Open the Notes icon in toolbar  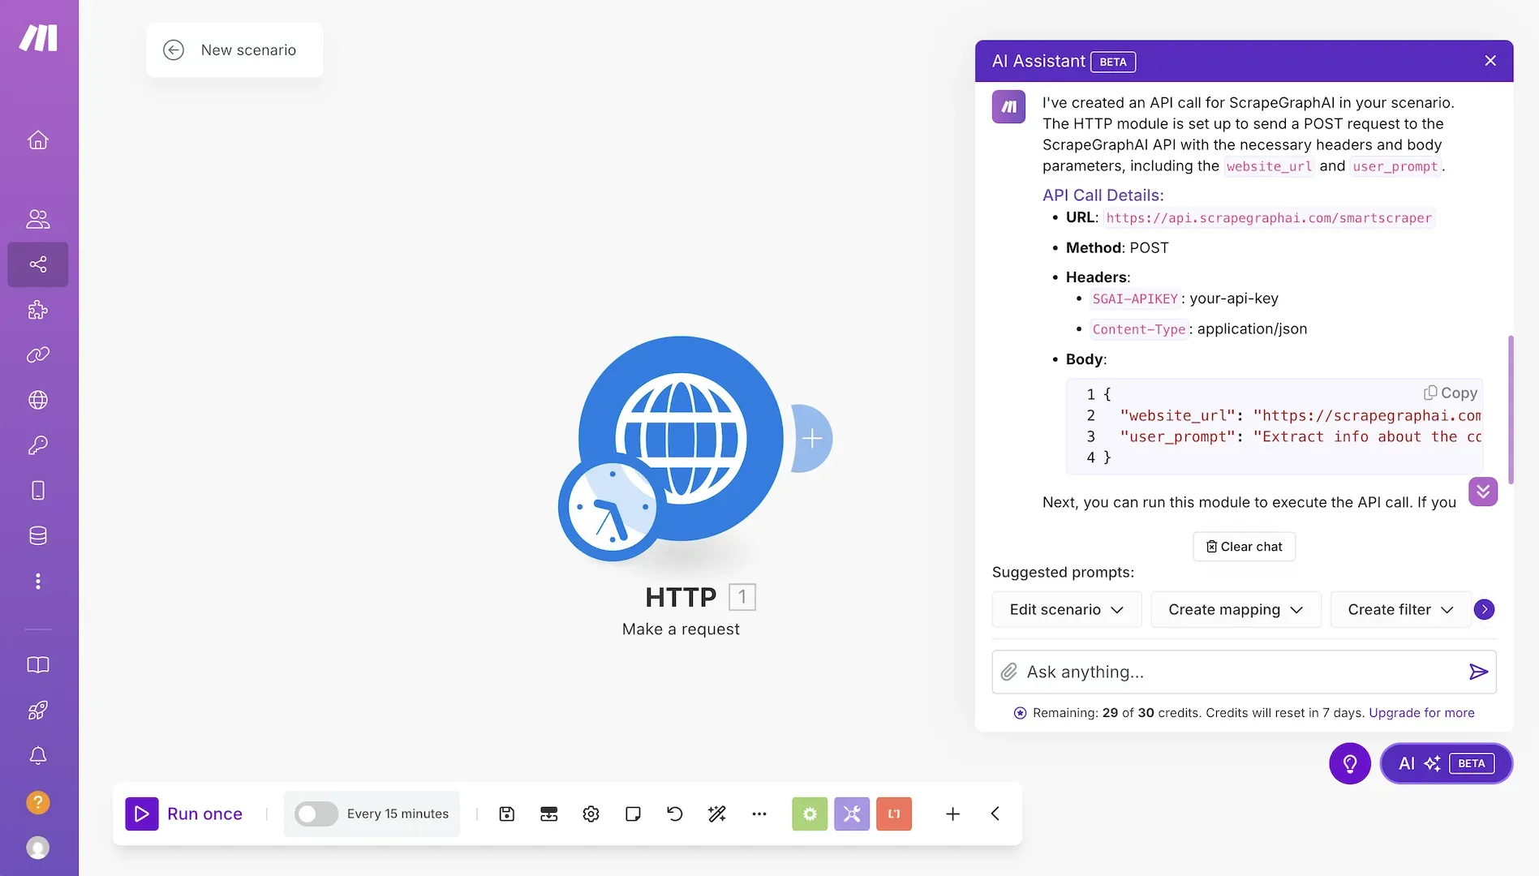pos(634,814)
